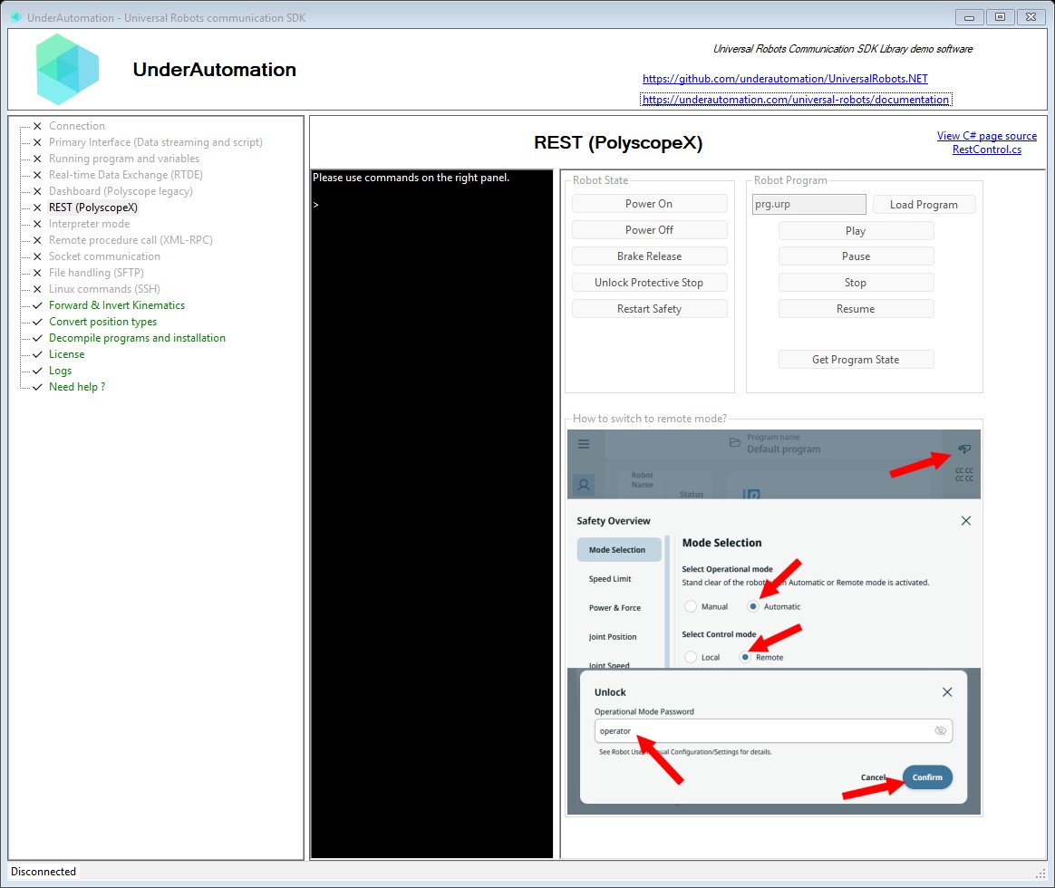Image resolution: width=1055 pixels, height=888 pixels.
Task: Click the X icon beside Connection
Action: tap(38, 126)
